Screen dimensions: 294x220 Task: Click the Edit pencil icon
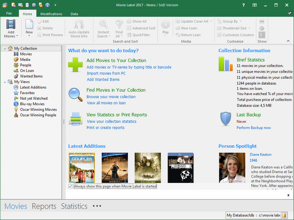pyautogui.click(x=39, y=21)
